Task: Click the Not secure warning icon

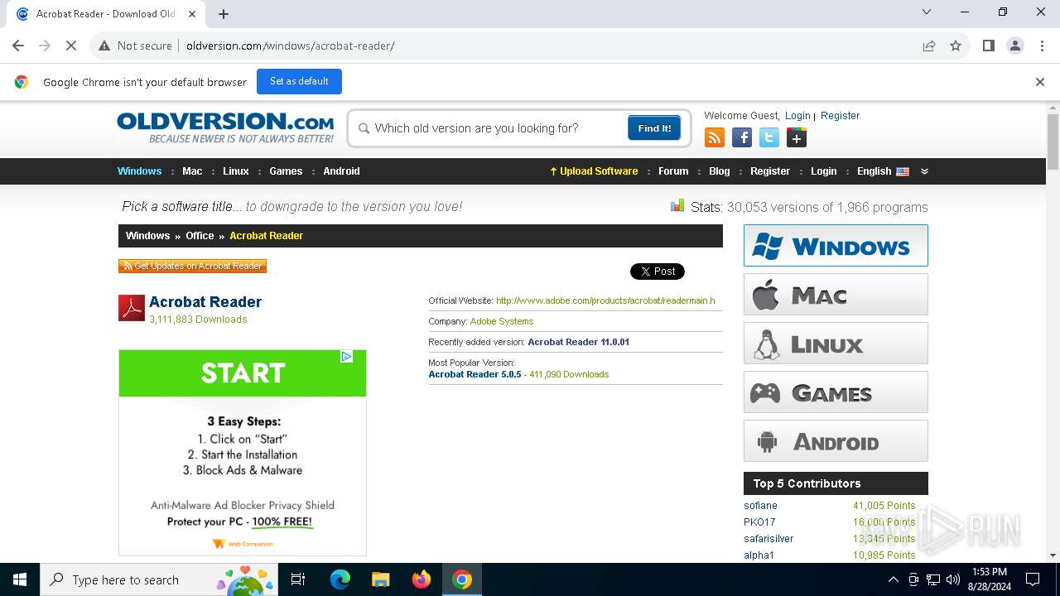Action: pyautogui.click(x=104, y=46)
